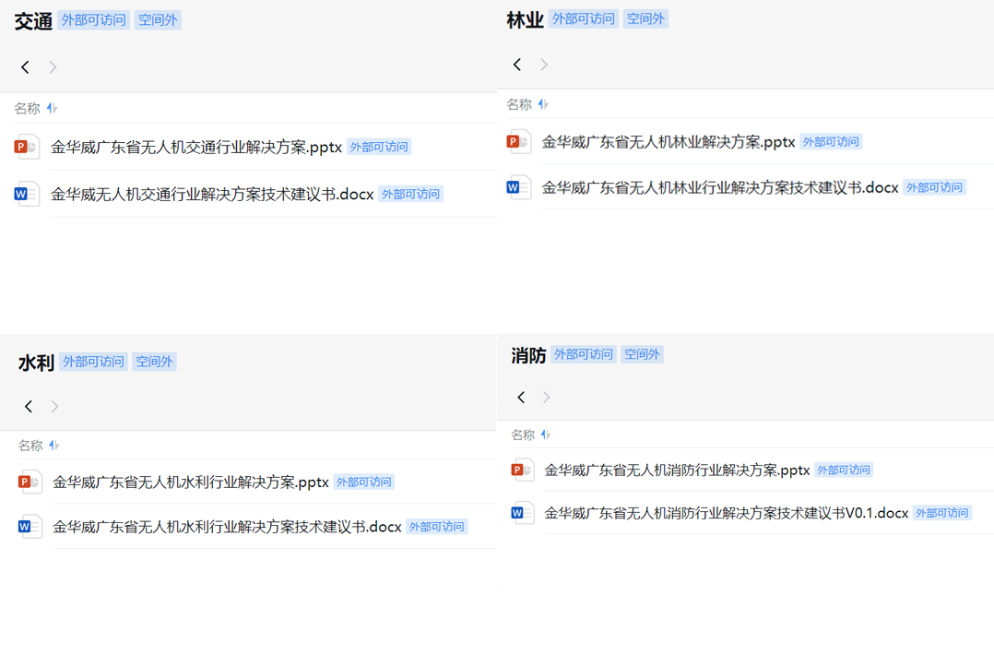Click 外部可访问 tag beside 消防 title
This screenshot has width=994, height=667.
pos(583,354)
